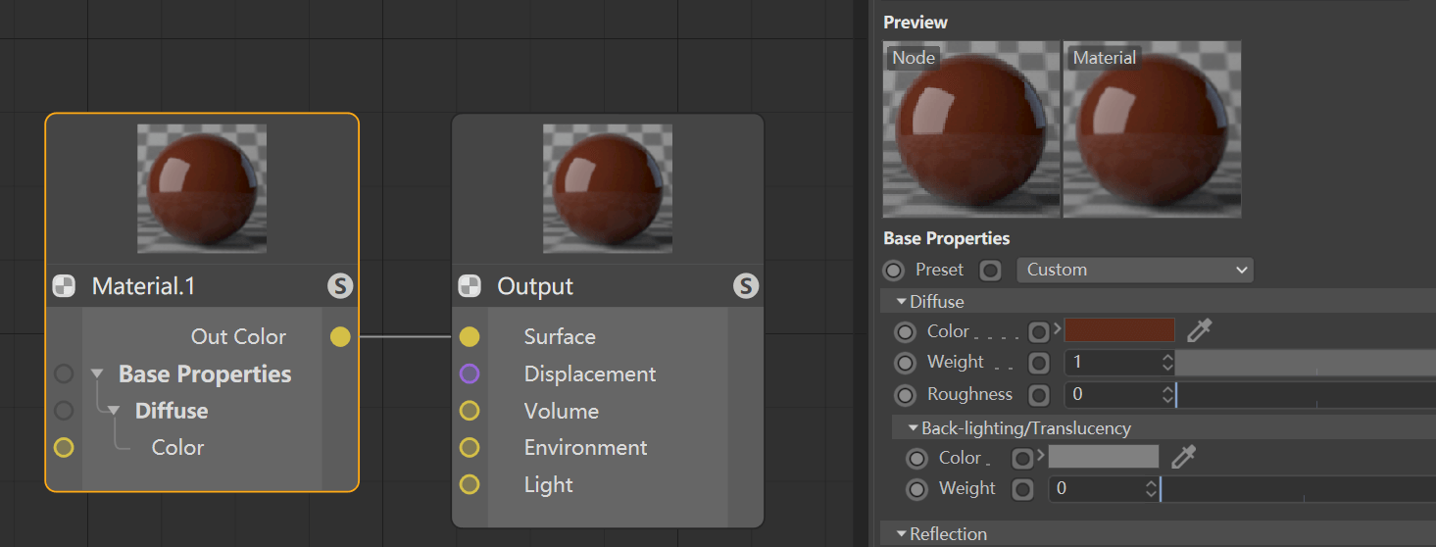The image size is (1436, 547).
Task: Click the gray Back-lighting color swatch
Action: click(x=1104, y=457)
